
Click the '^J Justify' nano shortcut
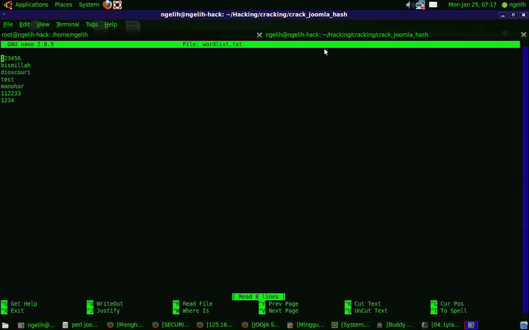coord(103,311)
